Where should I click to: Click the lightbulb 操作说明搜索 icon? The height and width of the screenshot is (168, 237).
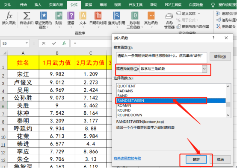(213, 5)
